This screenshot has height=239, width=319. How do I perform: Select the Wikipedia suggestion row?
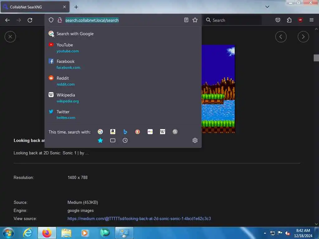coord(123,98)
